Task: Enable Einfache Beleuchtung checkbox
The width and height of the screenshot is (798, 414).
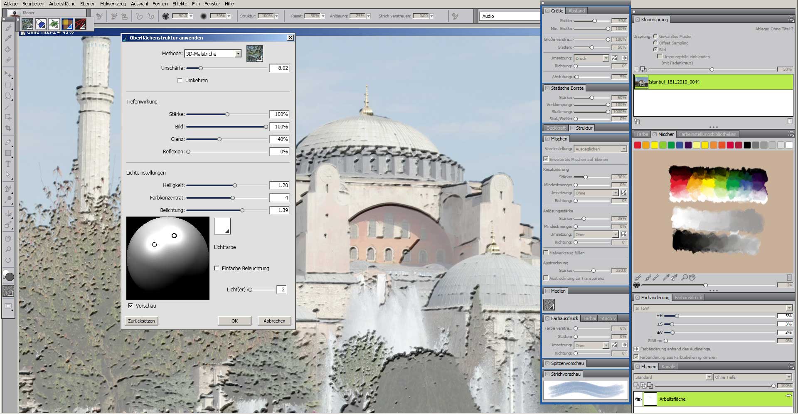Action: tap(217, 269)
